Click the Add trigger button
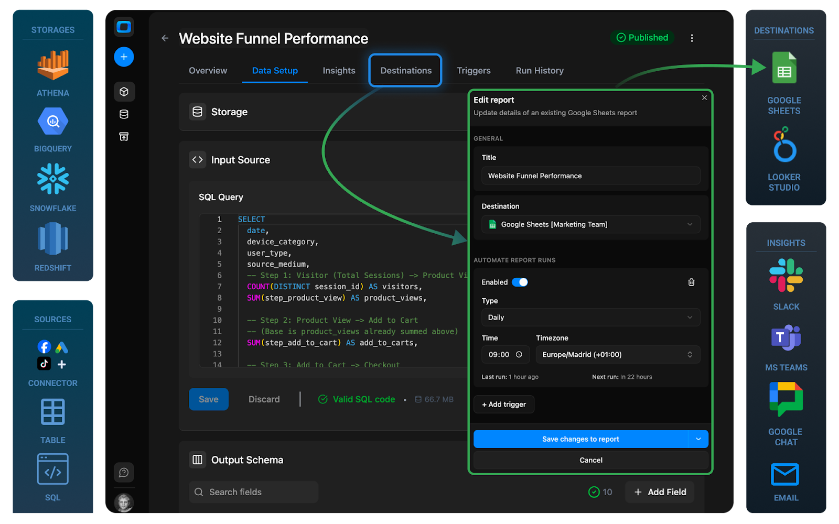The width and height of the screenshot is (839, 524). 503,404
